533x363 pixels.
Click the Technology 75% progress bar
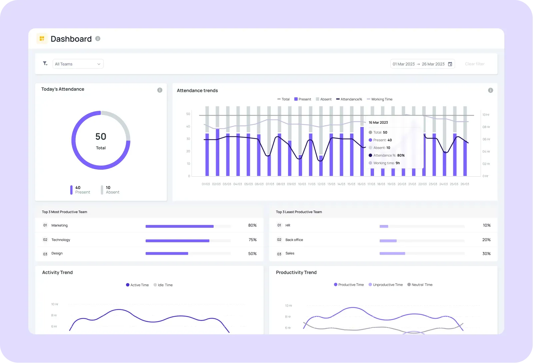click(188, 241)
